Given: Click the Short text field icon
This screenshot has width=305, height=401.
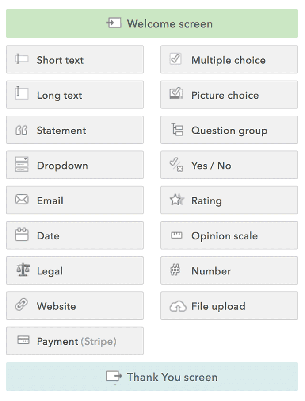Looking at the screenshot, I should point(22,59).
